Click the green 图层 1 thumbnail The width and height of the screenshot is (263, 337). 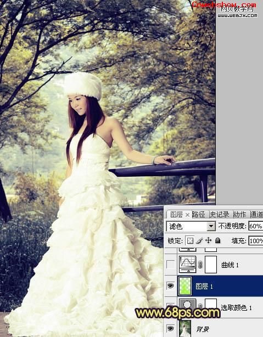pyautogui.click(x=185, y=286)
